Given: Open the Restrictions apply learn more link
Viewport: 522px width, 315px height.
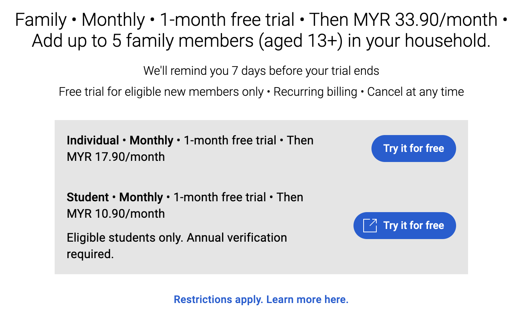Looking at the screenshot, I should [261, 300].
